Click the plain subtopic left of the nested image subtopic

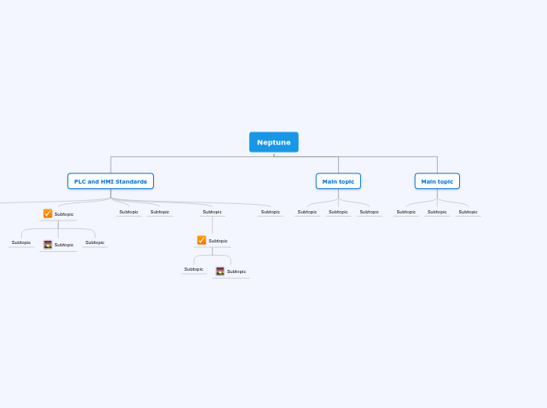pos(194,269)
